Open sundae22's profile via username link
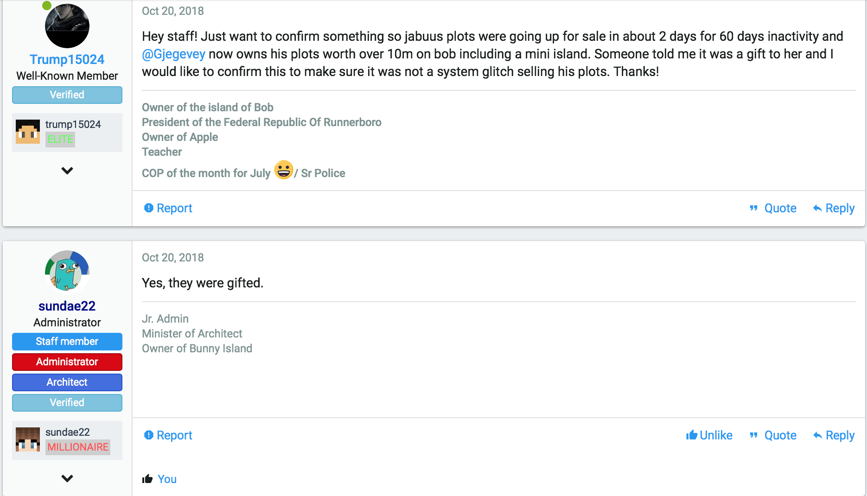Viewport: 867px width, 496px height. [x=67, y=306]
